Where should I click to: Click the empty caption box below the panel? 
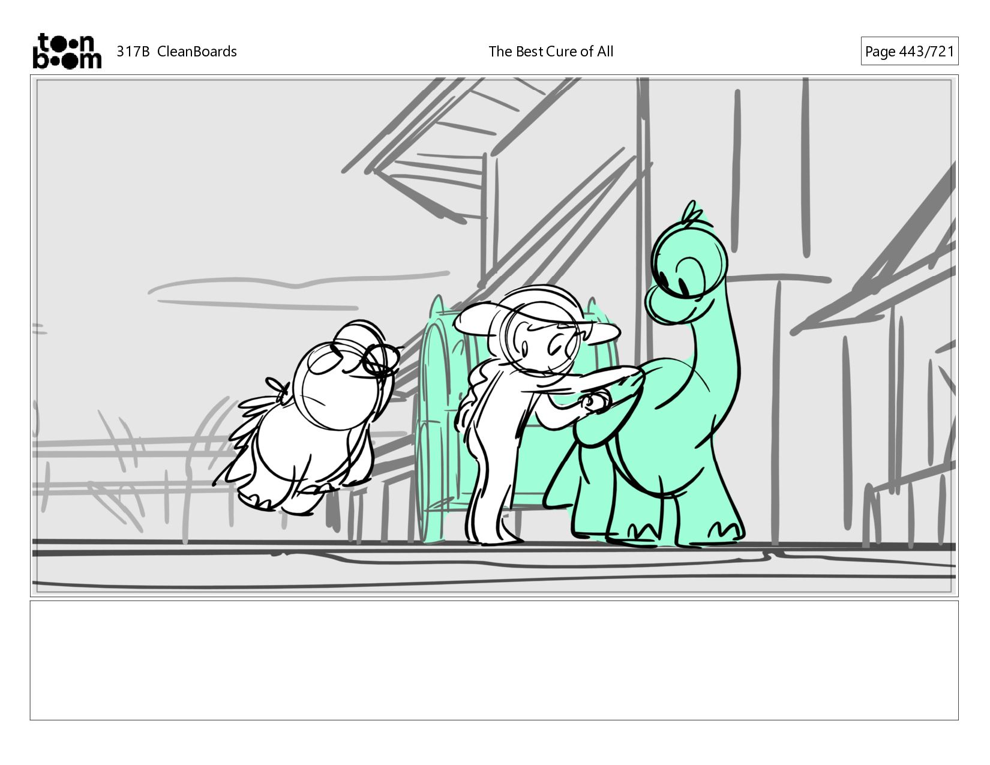494,660
